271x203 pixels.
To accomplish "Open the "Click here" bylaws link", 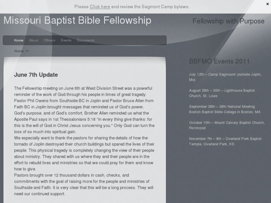I will pos(100,7).
